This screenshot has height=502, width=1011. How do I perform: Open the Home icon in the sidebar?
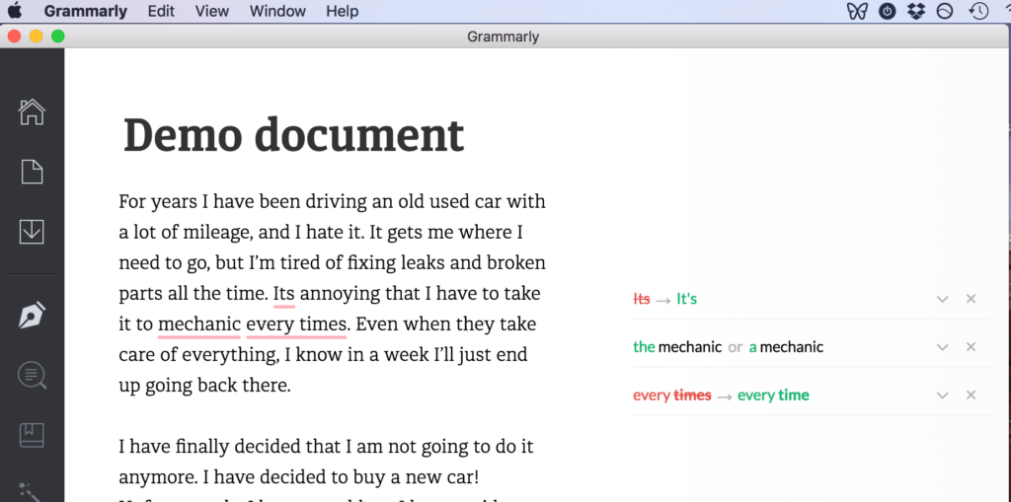(32, 111)
